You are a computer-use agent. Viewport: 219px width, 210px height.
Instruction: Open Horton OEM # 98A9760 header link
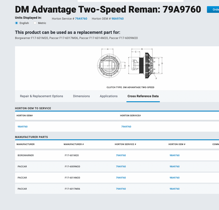118,19
